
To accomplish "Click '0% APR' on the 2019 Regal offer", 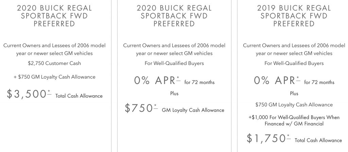I will pos(274,81).
